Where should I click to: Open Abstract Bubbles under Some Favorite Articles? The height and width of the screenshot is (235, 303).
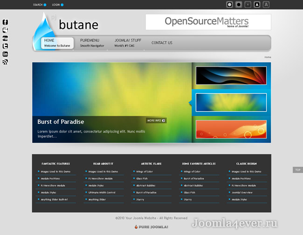(x=193, y=185)
